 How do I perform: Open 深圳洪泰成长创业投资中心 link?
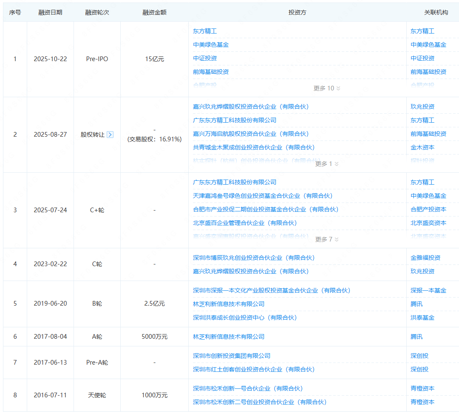tap(245, 318)
